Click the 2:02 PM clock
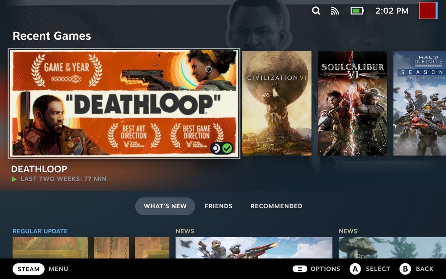This screenshot has width=446, height=279. tap(392, 11)
